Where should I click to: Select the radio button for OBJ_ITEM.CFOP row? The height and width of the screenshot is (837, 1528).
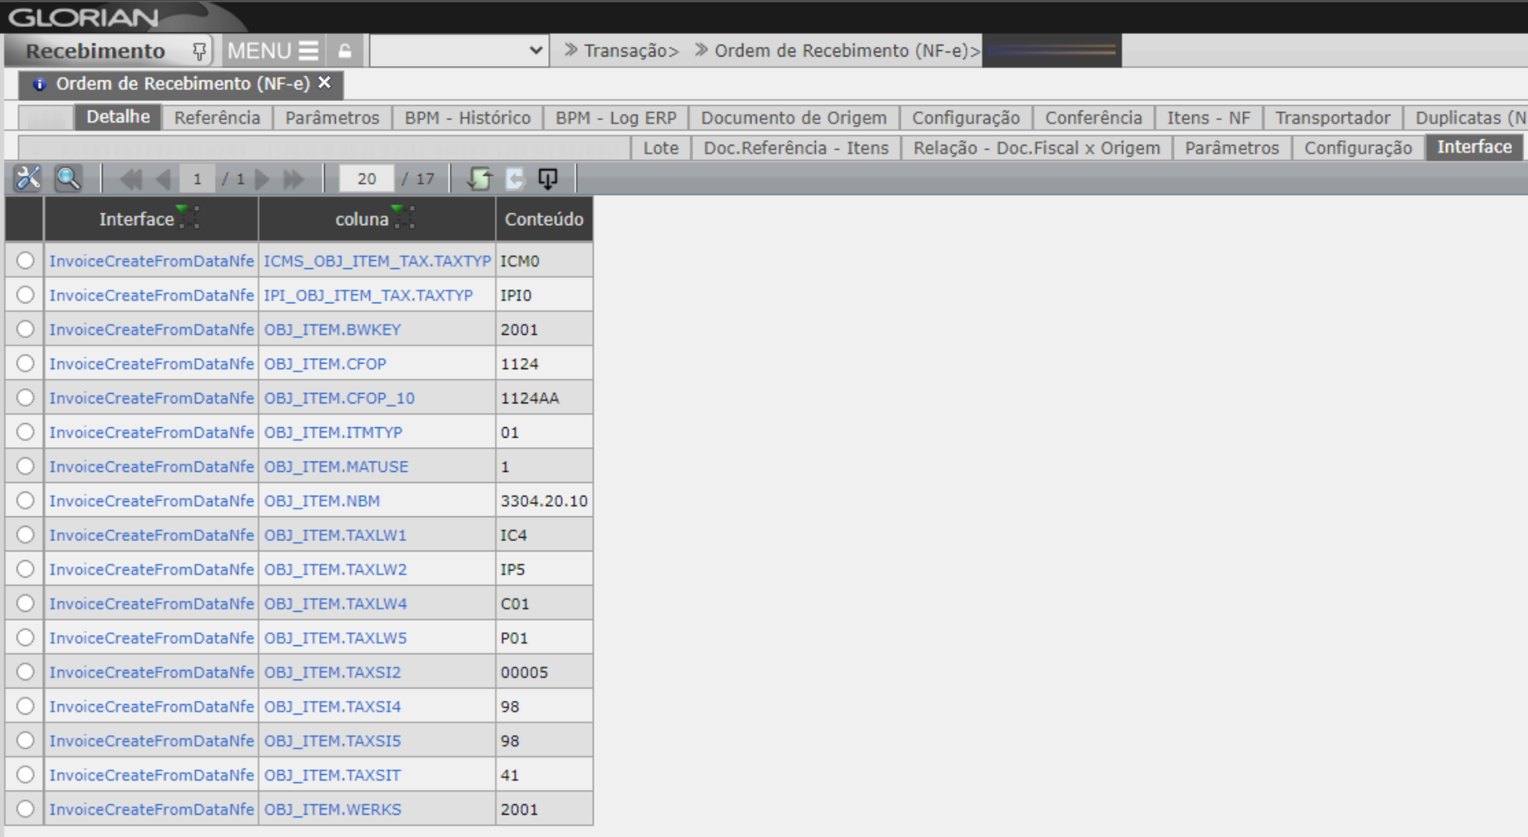[24, 362]
